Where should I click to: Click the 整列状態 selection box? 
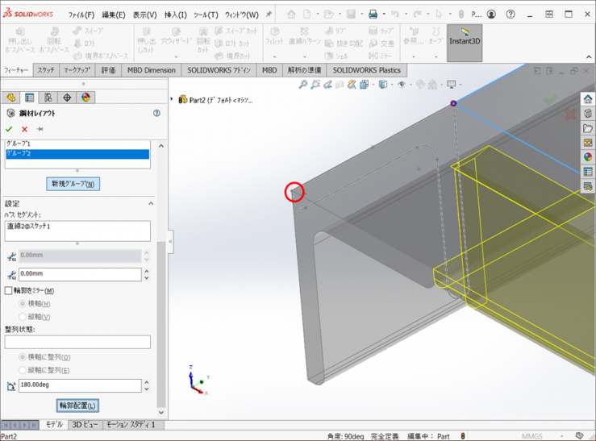click(77, 342)
